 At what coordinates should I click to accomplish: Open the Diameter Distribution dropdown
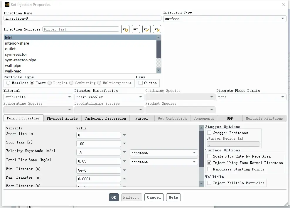(x=109, y=97)
